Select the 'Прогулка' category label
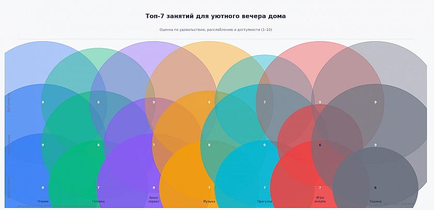 [265, 201]
